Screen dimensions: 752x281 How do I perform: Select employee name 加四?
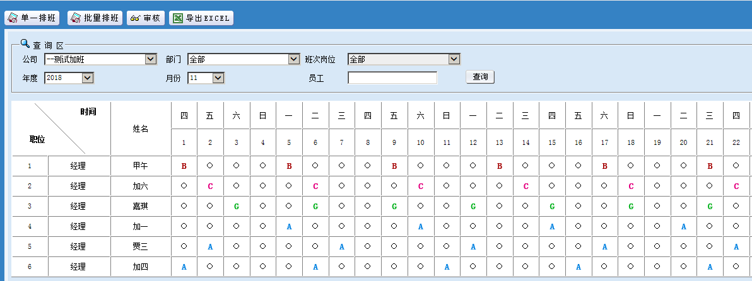141,266
